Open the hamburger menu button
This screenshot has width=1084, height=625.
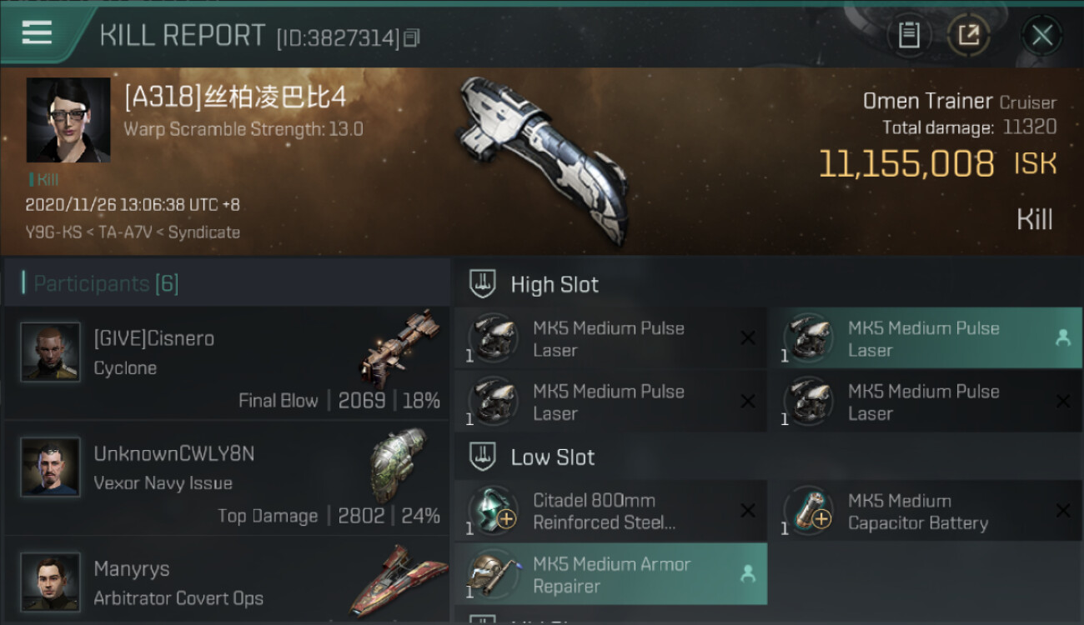click(38, 34)
